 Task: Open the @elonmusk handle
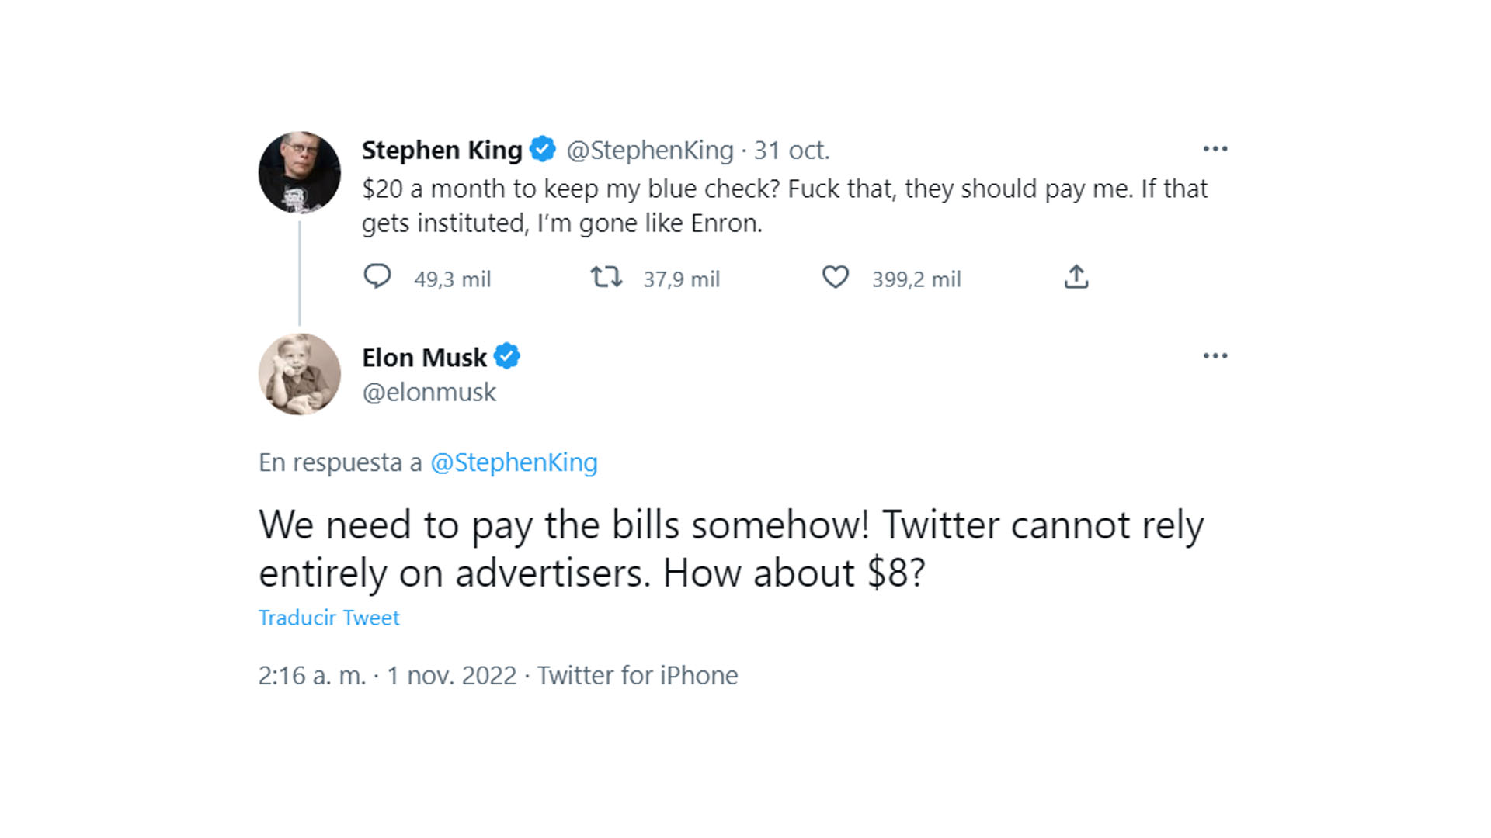coord(429,393)
